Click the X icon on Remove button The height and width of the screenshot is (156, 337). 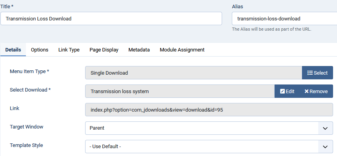point(306,92)
